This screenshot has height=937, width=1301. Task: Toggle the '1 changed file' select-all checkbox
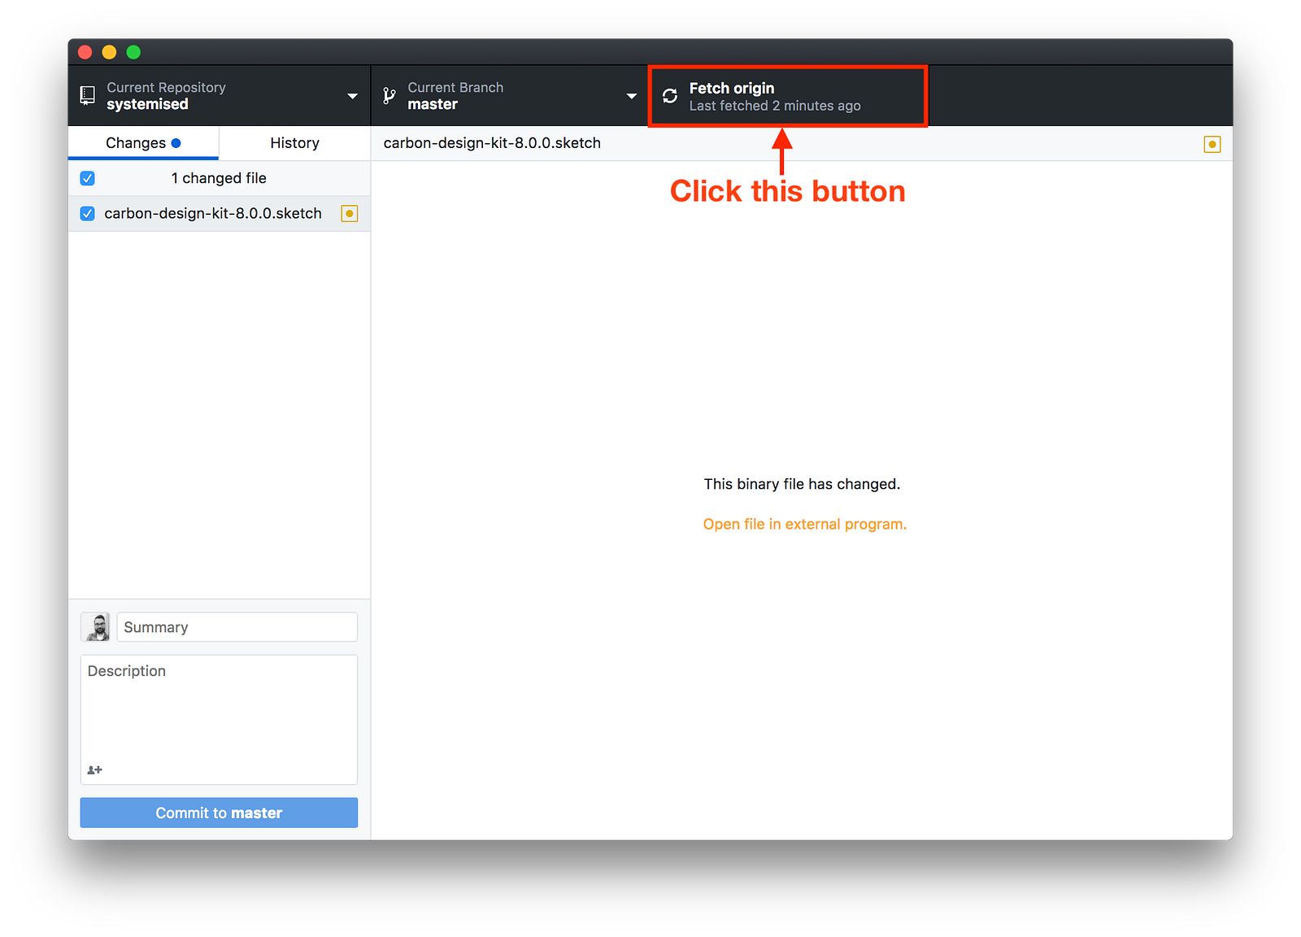click(x=88, y=178)
